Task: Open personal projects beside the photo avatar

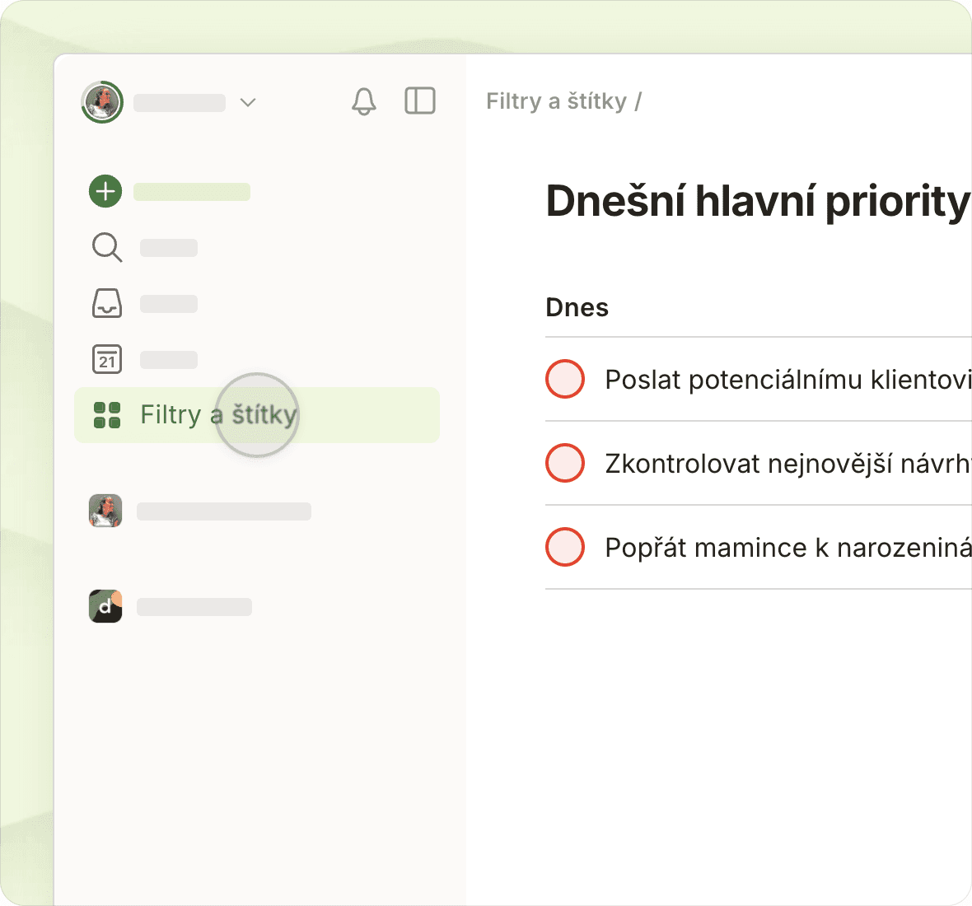Action: [223, 511]
